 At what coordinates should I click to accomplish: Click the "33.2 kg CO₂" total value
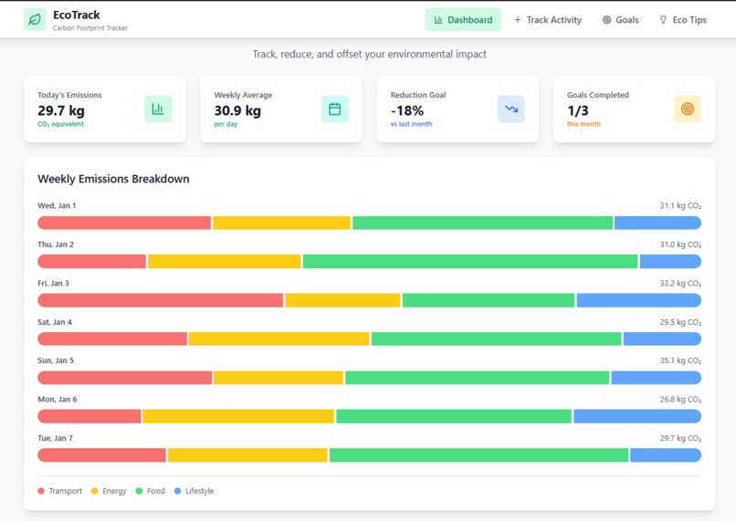[x=680, y=283]
